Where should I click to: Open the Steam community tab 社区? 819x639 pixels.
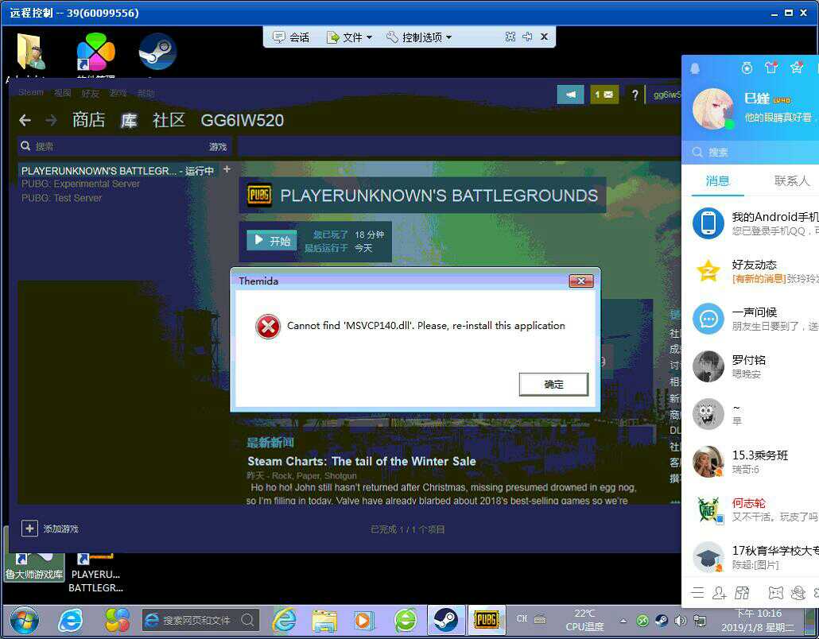pos(169,120)
